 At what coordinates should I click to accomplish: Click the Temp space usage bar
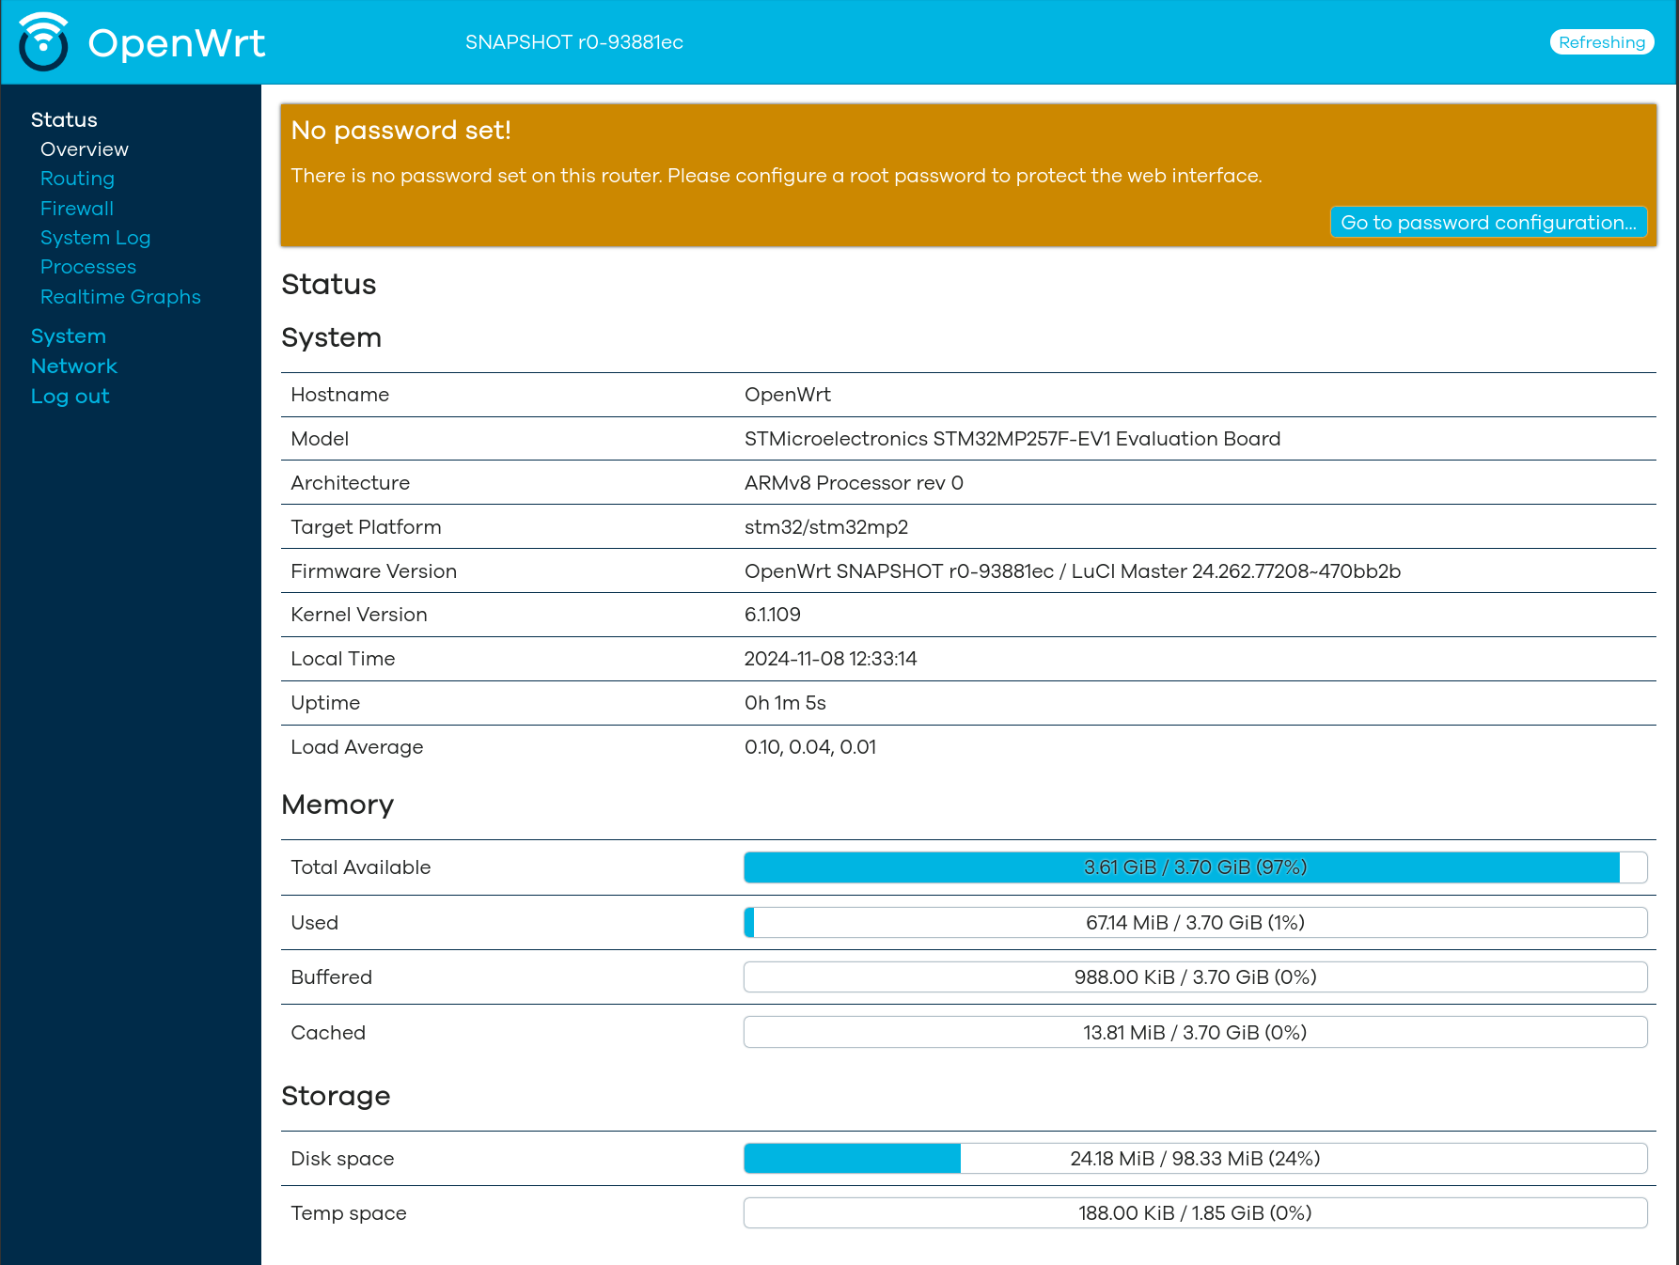1196,1213
